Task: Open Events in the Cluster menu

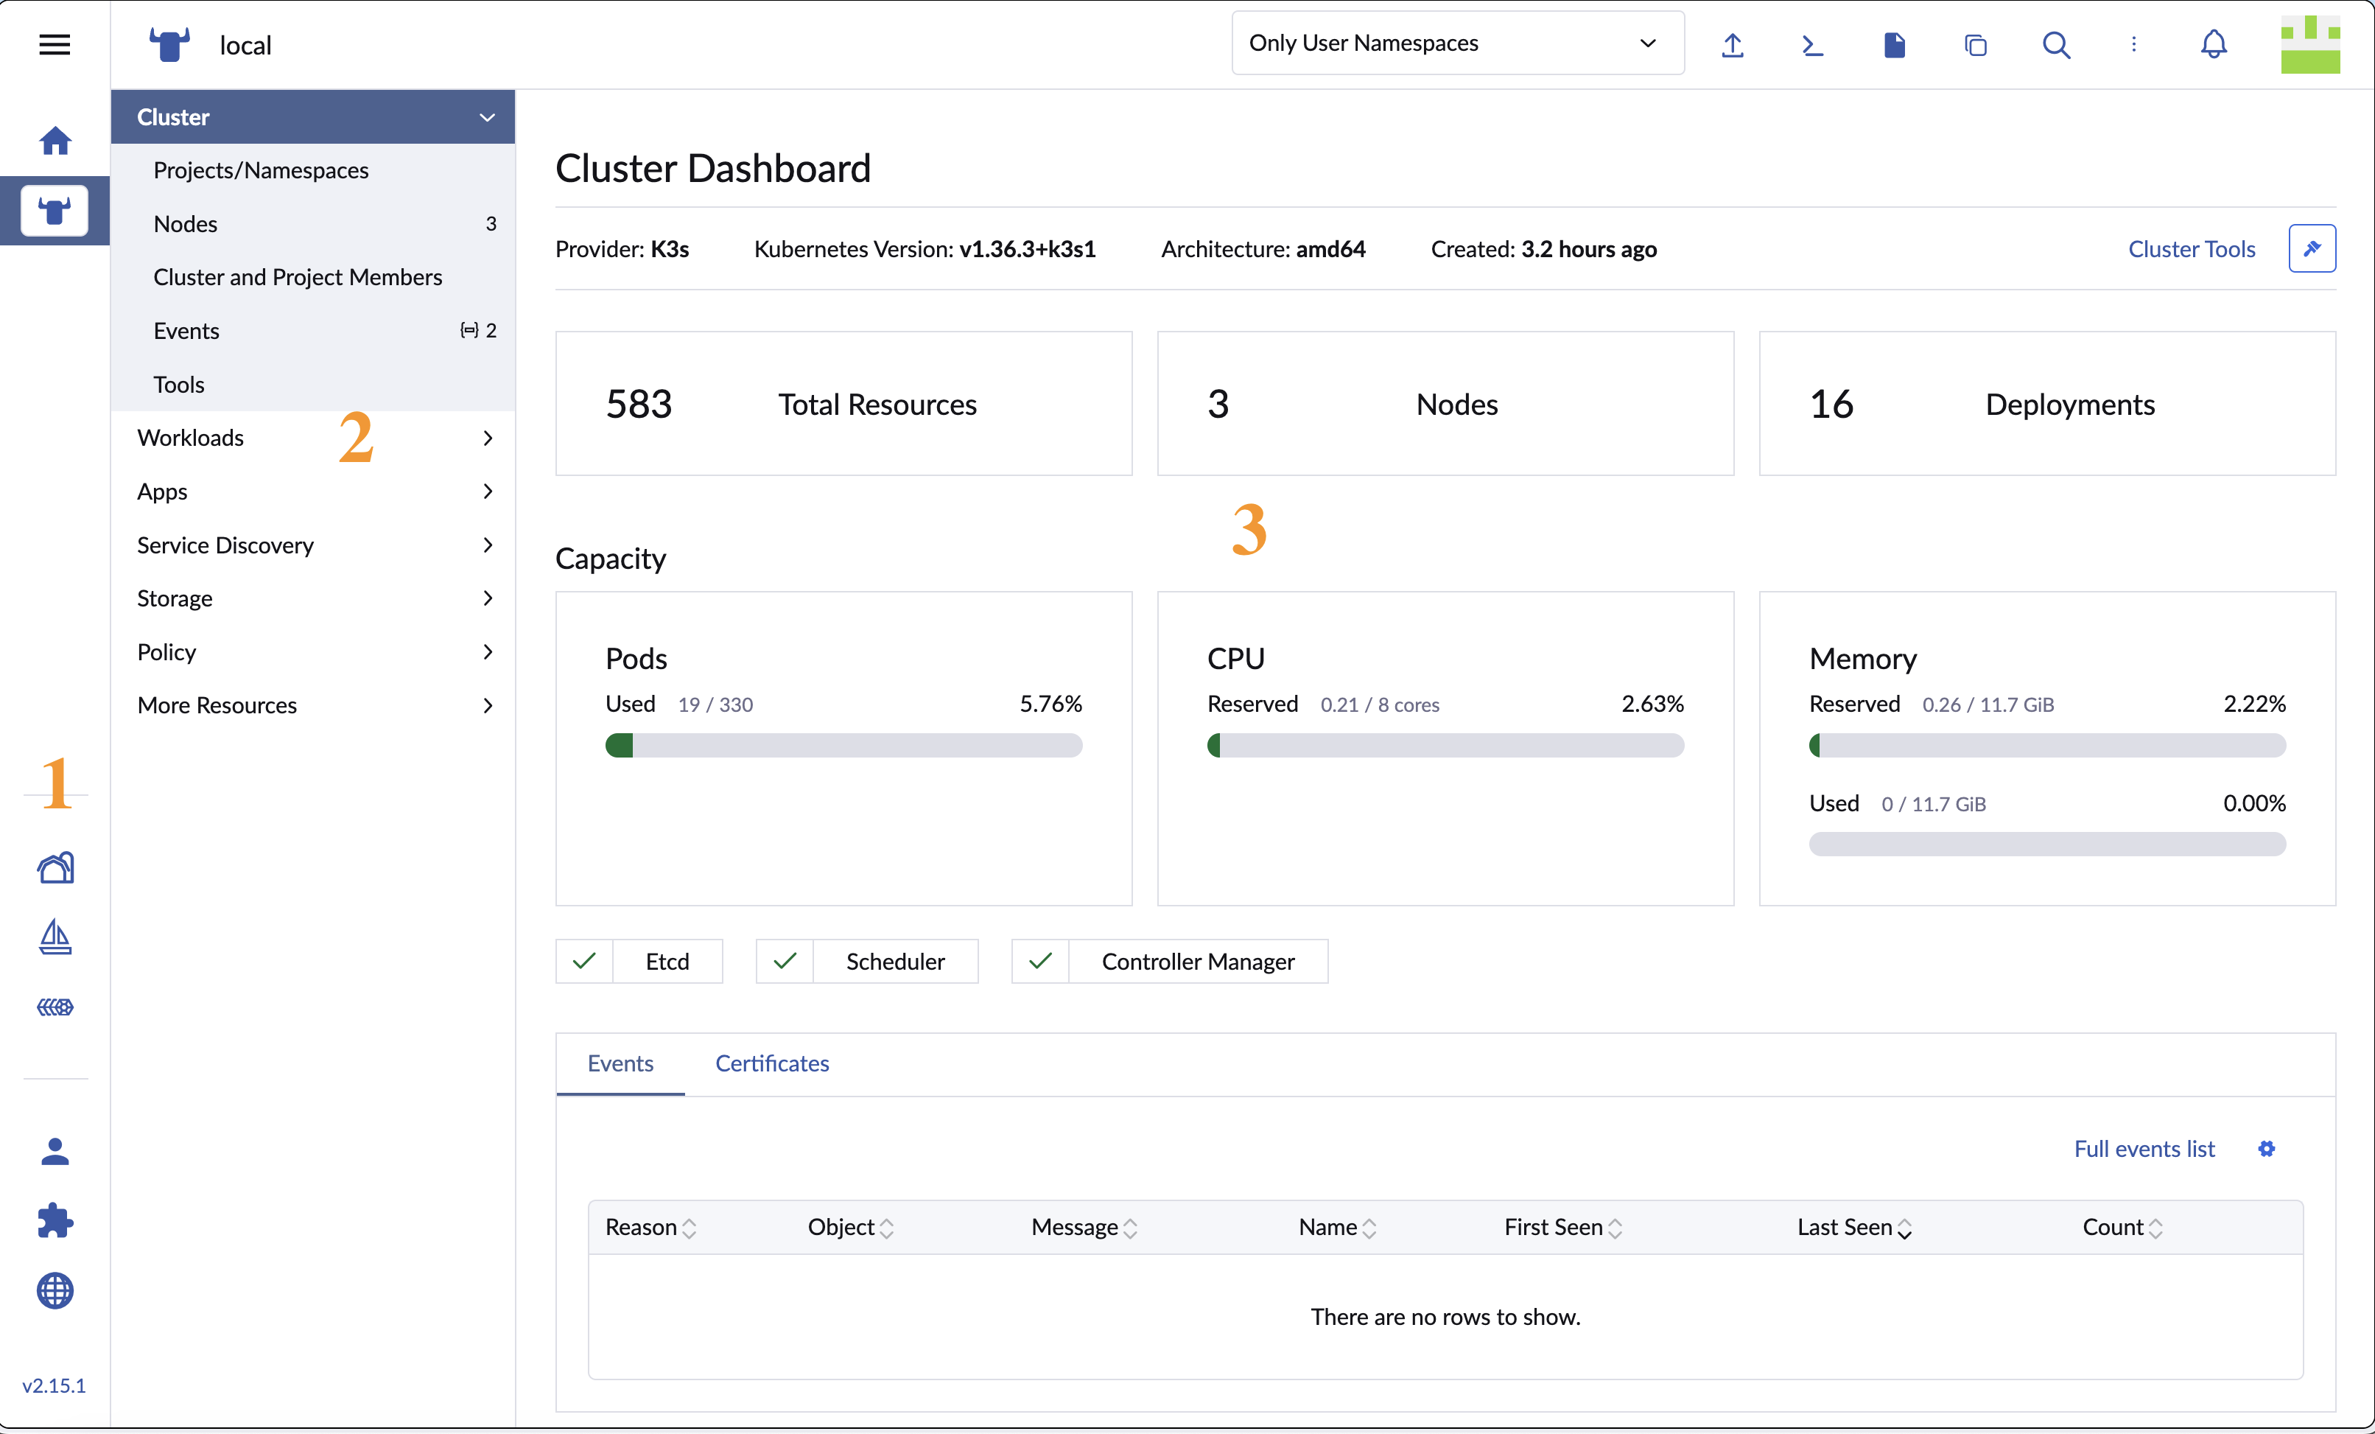Action: point(313,331)
